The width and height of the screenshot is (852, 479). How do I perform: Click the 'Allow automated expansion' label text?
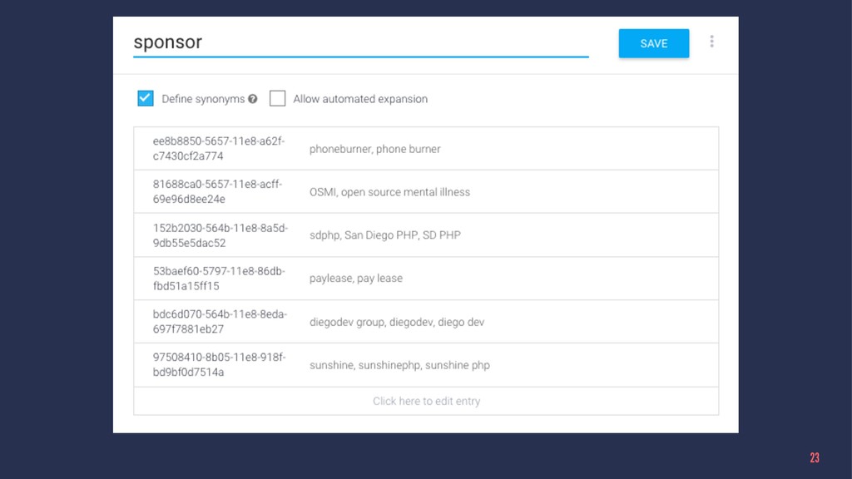coord(360,99)
